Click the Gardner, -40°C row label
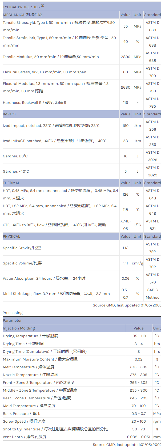This screenshot has height=447, width=161. 16,171
